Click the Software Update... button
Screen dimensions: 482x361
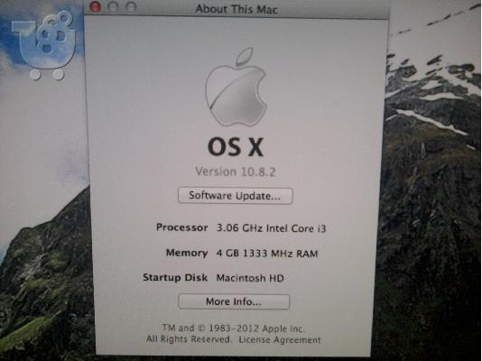pyautogui.click(x=236, y=196)
